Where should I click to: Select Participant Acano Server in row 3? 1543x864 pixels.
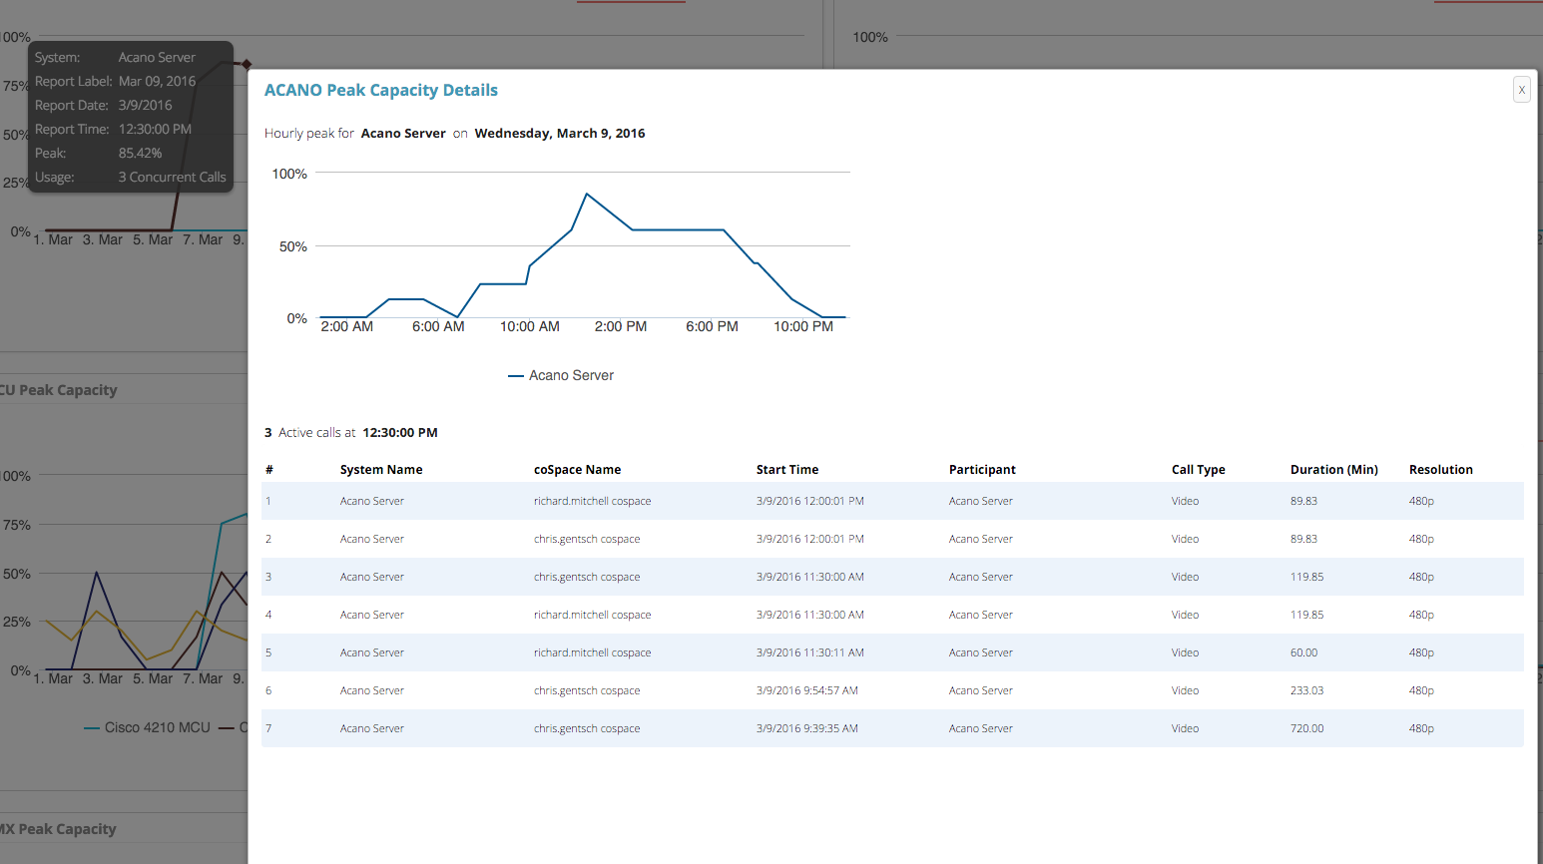point(980,577)
